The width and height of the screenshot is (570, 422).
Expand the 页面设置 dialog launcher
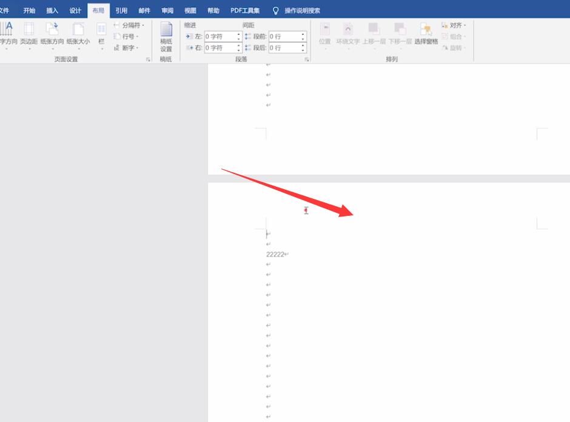149,59
